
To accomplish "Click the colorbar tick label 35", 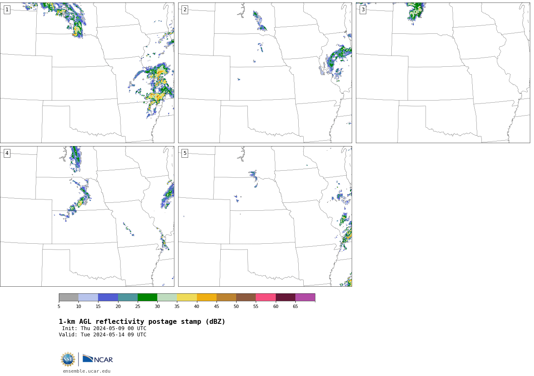I will pos(177,307).
